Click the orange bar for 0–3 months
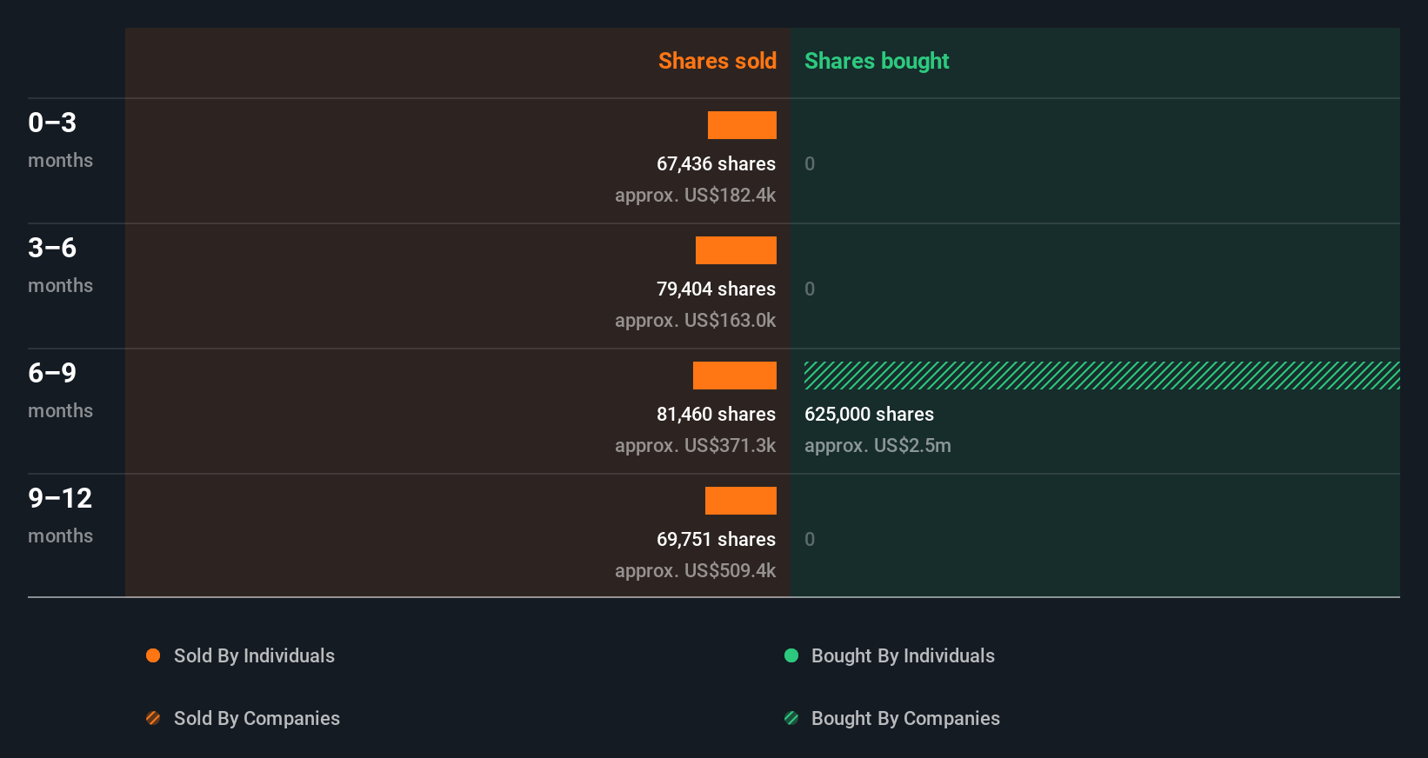The height and width of the screenshot is (758, 1428). (742, 125)
